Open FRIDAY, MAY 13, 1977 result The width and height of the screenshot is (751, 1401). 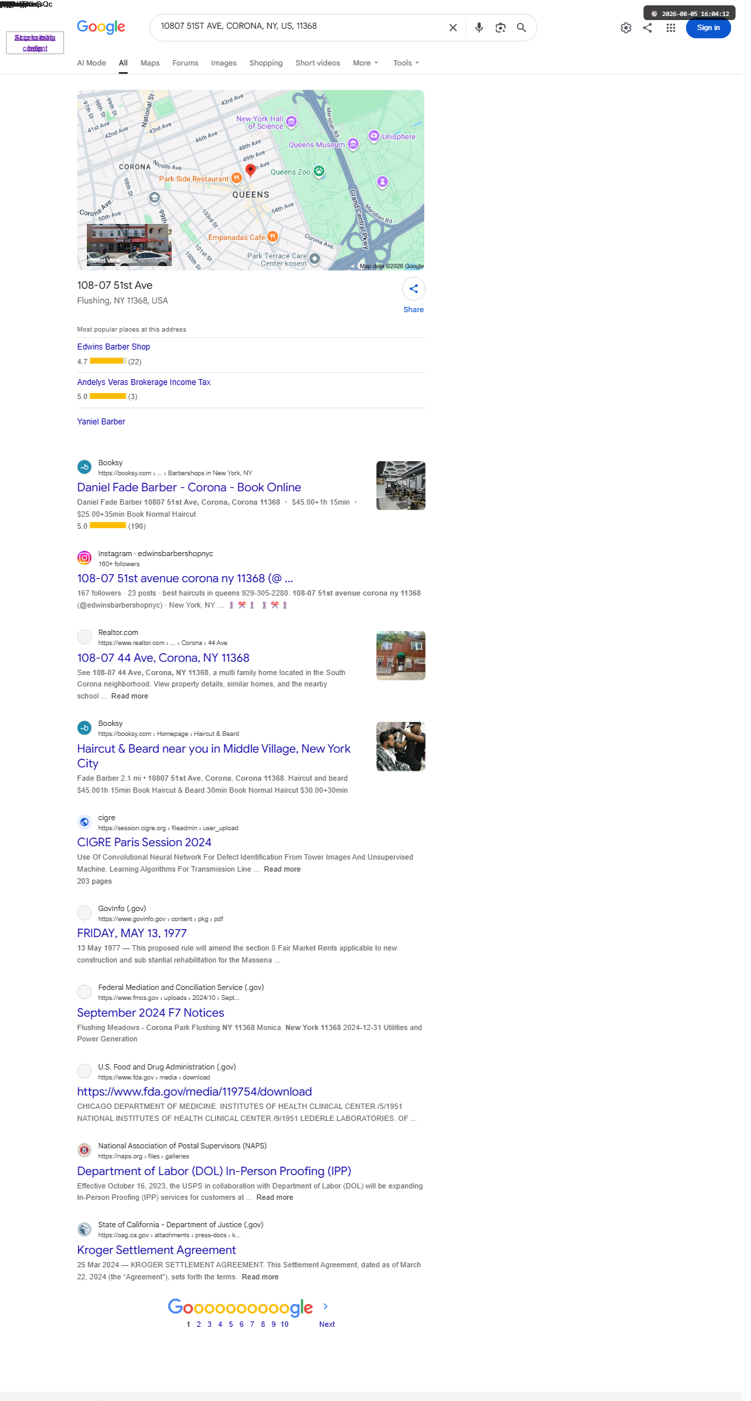[132, 933]
